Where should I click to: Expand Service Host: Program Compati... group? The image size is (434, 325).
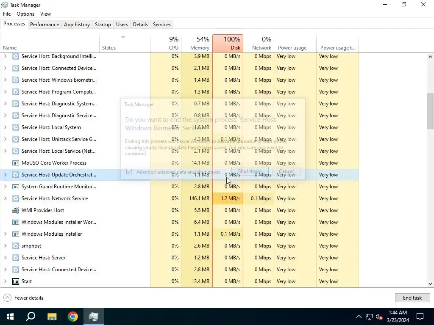click(x=5, y=92)
